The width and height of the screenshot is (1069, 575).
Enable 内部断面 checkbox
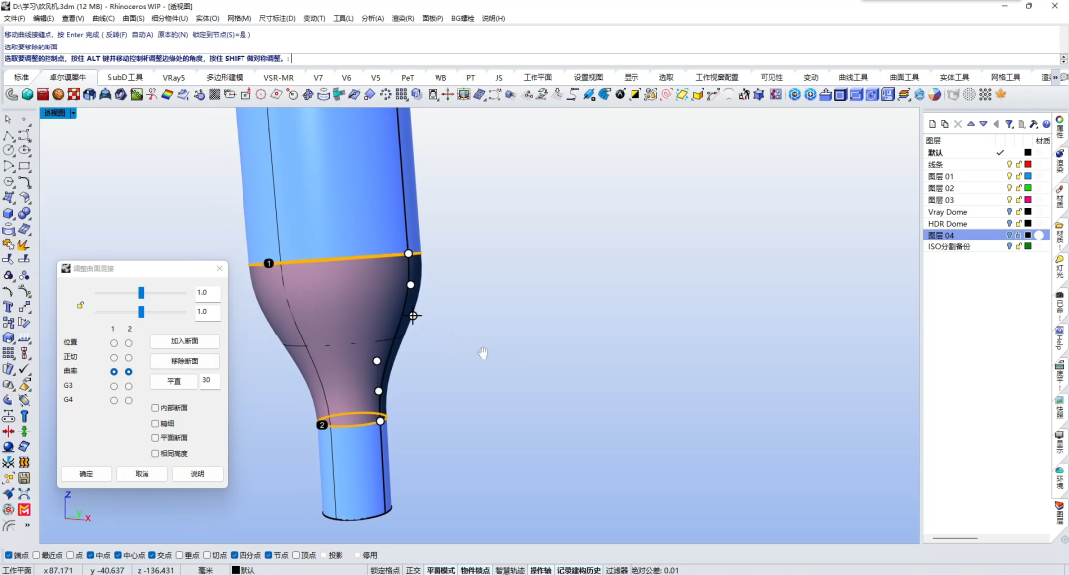155,408
